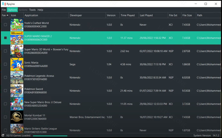Sort by the Version column header

coord(113,15)
